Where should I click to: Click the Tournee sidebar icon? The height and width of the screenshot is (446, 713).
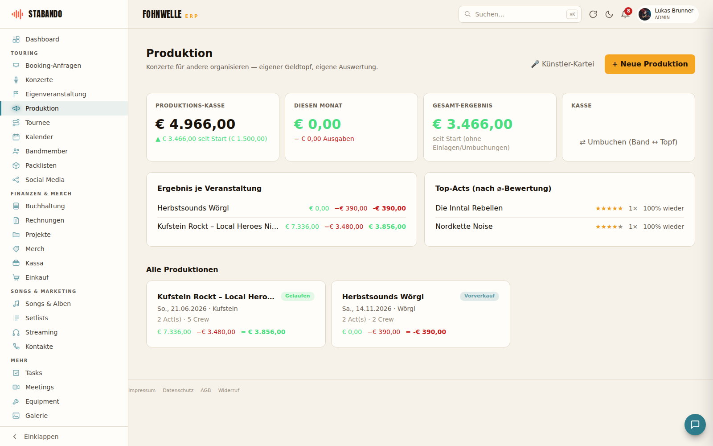(x=16, y=123)
